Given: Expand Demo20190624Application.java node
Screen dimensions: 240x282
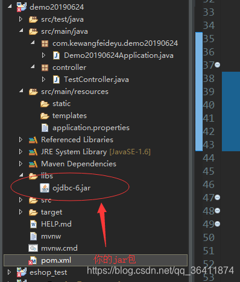Looking at the screenshot, I should click(x=43, y=55).
